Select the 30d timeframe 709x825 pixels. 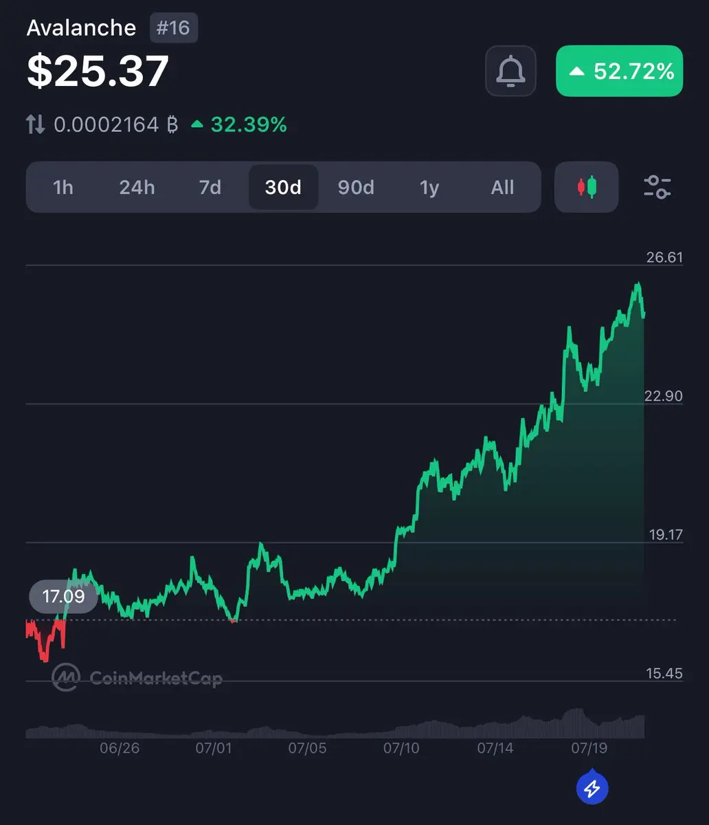pyautogui.click(x=283, y=187)
